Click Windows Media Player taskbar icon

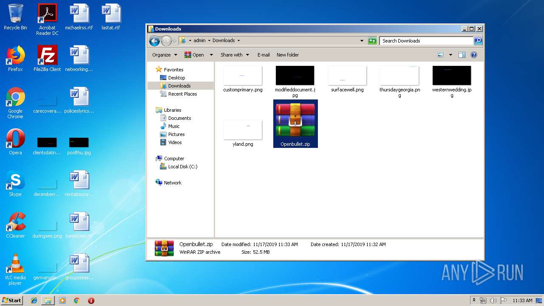(62, 300)
